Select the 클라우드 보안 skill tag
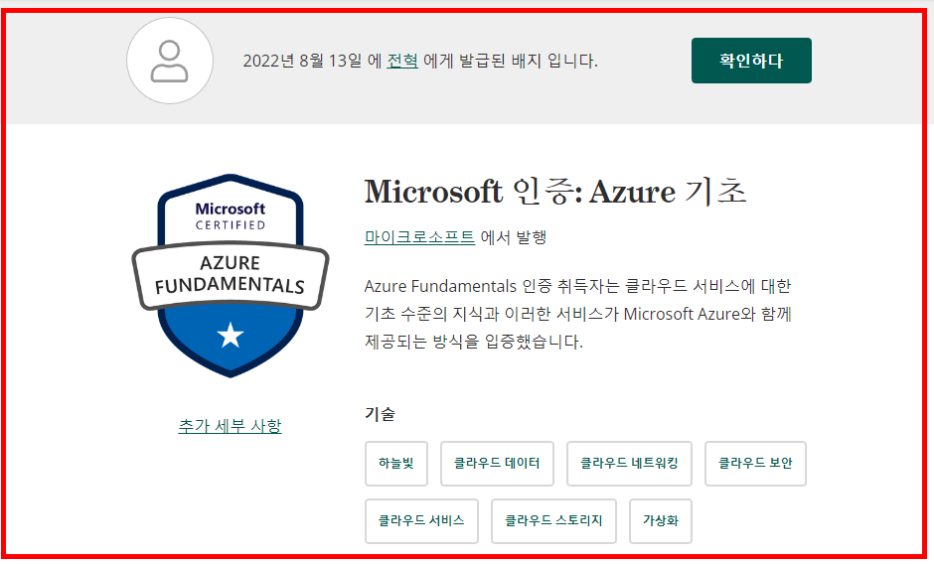934x564 pixels. (755, 464)
